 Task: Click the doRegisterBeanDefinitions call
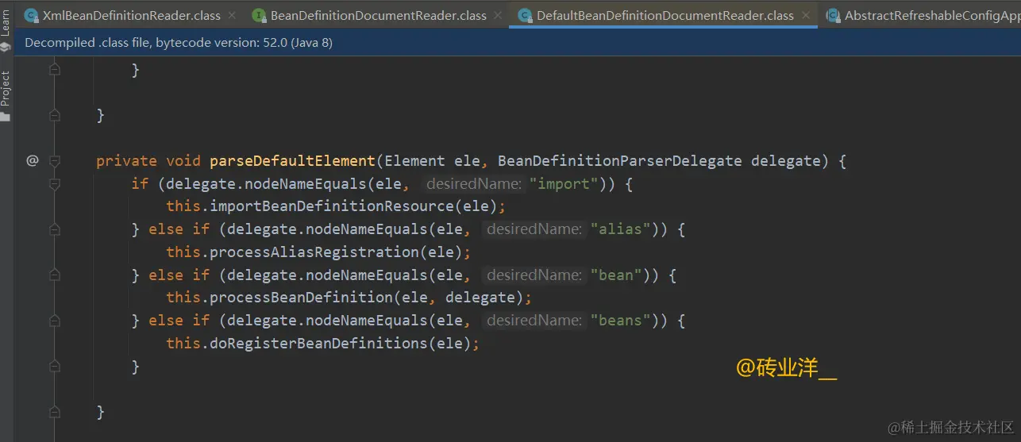click(318, 344)
